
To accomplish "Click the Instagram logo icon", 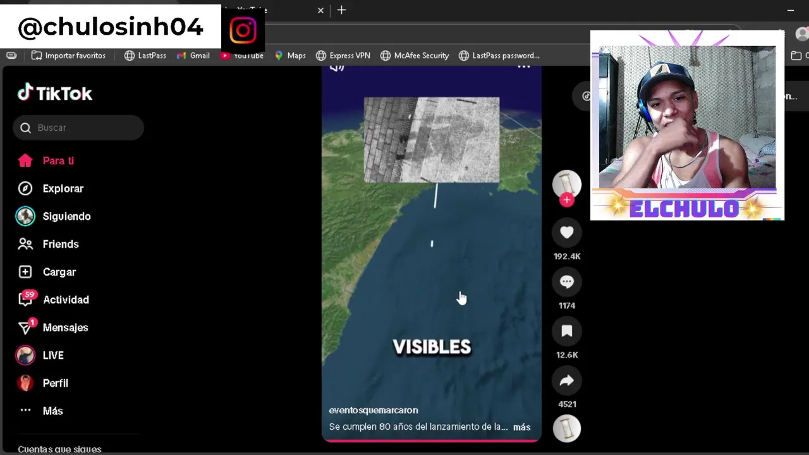I will click(243, 30).
